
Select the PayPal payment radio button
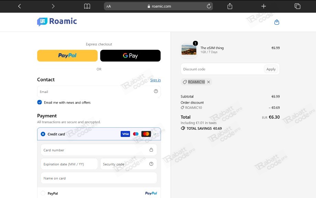43,193
